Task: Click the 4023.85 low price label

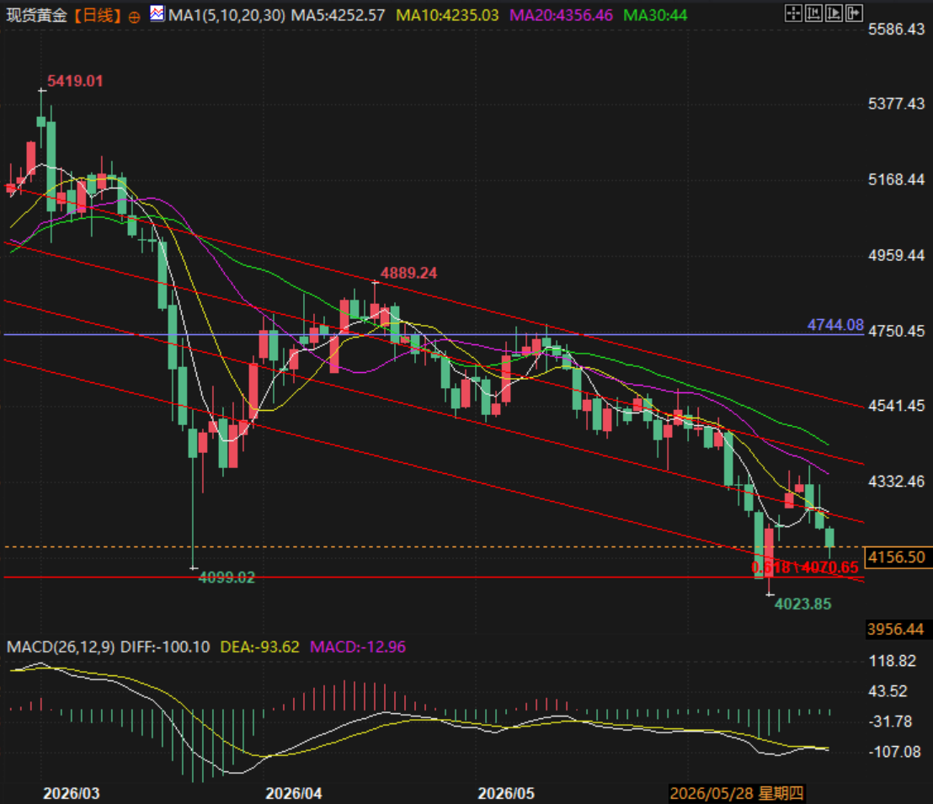Action: 802,604
